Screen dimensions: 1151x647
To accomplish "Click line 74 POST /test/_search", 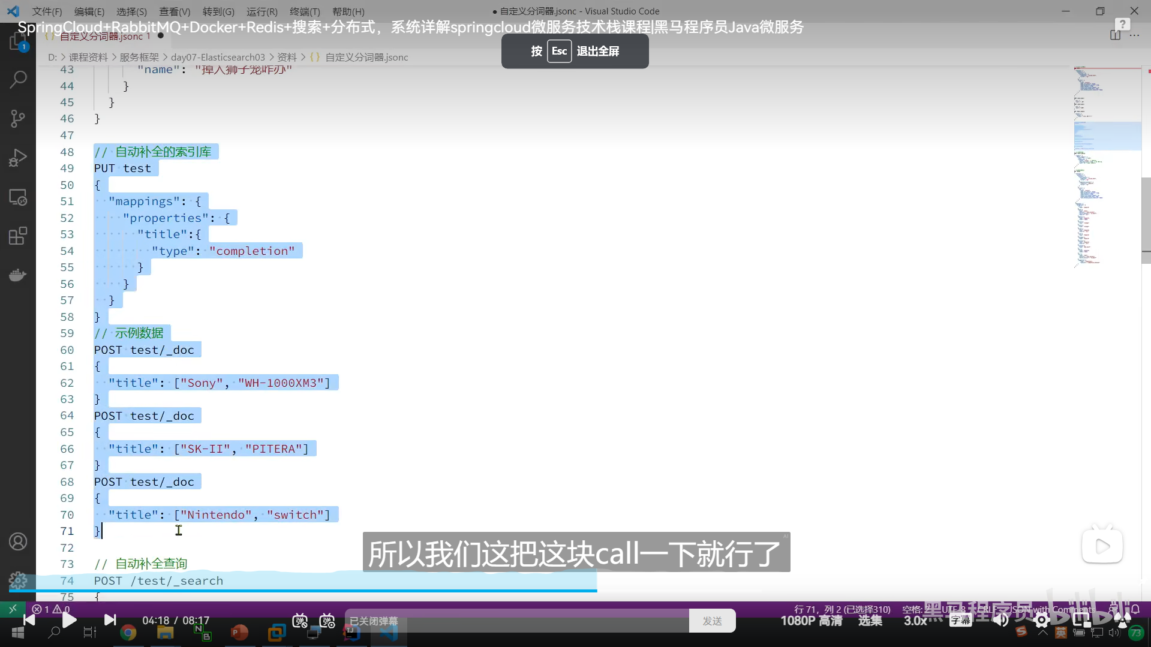I will click(x=159, y=580).
